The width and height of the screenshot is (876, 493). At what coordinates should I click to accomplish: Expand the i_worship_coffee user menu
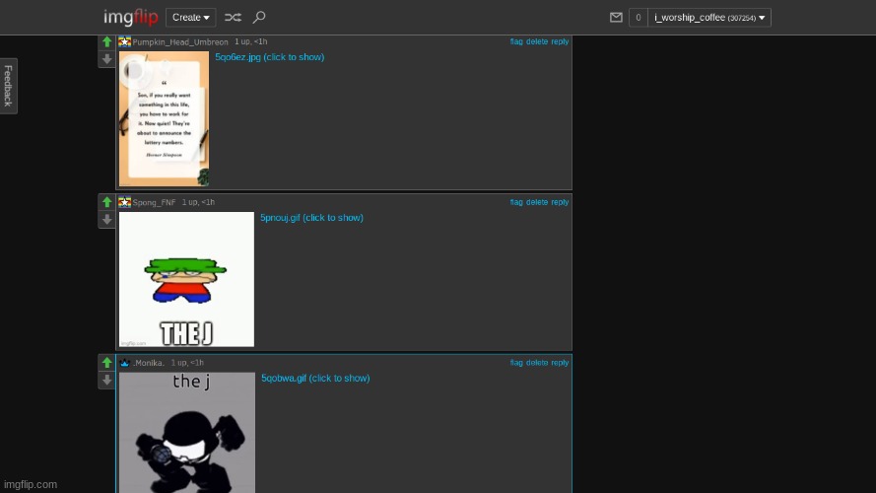[x=709, y=17]
